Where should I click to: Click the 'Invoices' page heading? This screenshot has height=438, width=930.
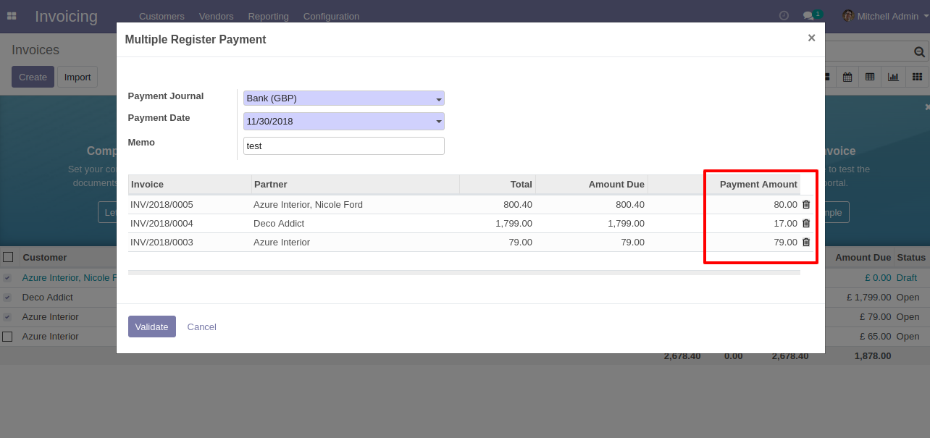pyautogui.click(x=35, y=50)
